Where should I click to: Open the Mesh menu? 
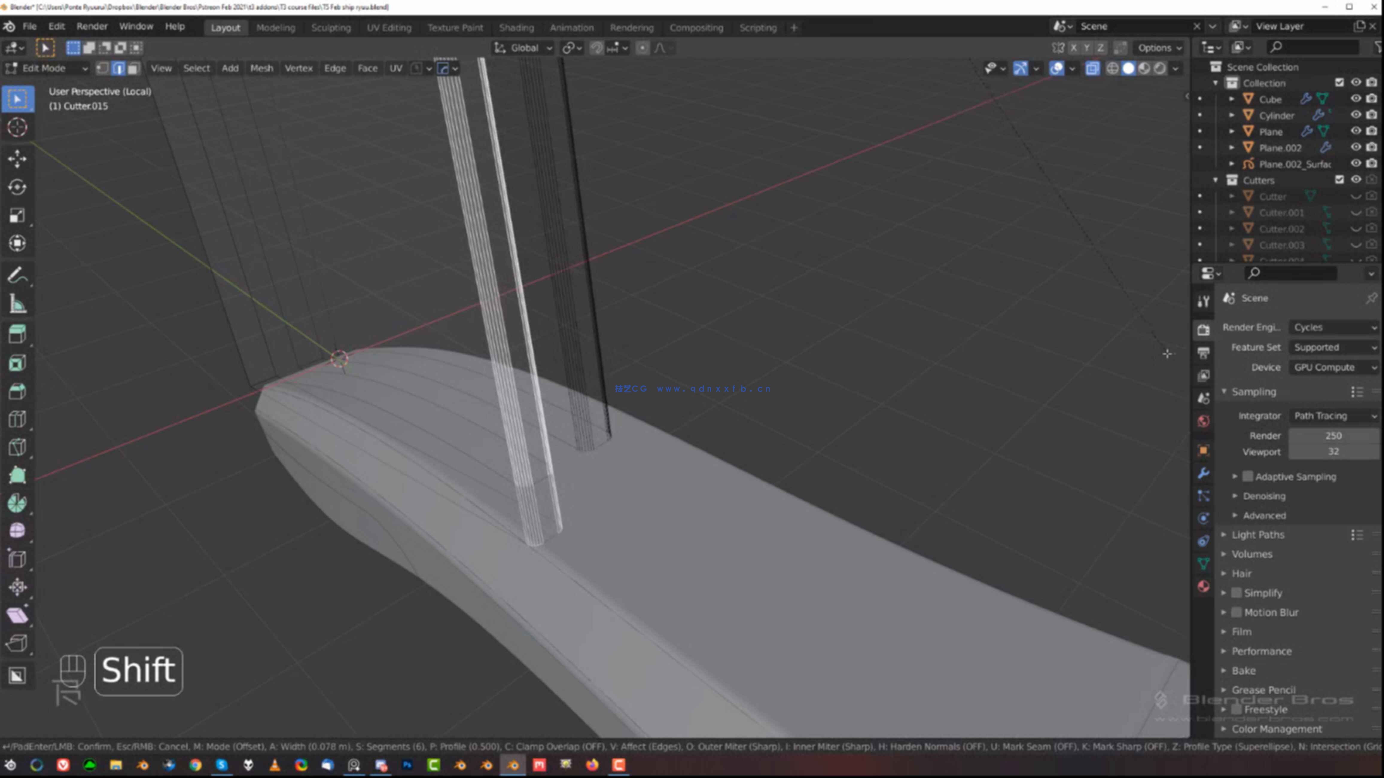[261, 68]
